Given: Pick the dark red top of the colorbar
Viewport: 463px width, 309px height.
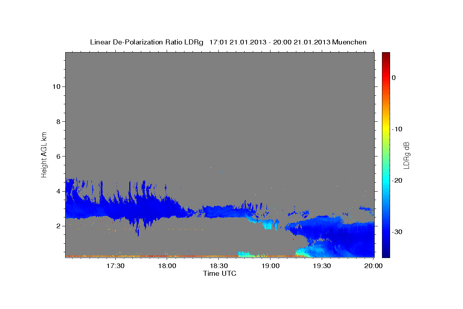Looking at the screenshot, I should (386, 55).
